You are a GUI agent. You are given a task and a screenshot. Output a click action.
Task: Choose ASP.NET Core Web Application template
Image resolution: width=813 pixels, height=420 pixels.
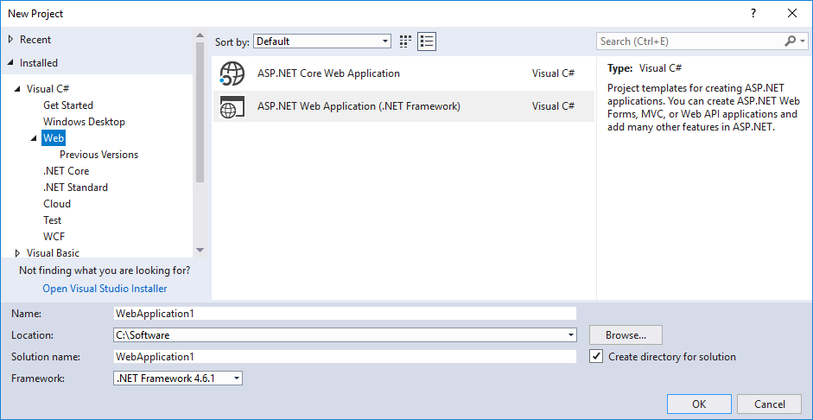[403, 73]
